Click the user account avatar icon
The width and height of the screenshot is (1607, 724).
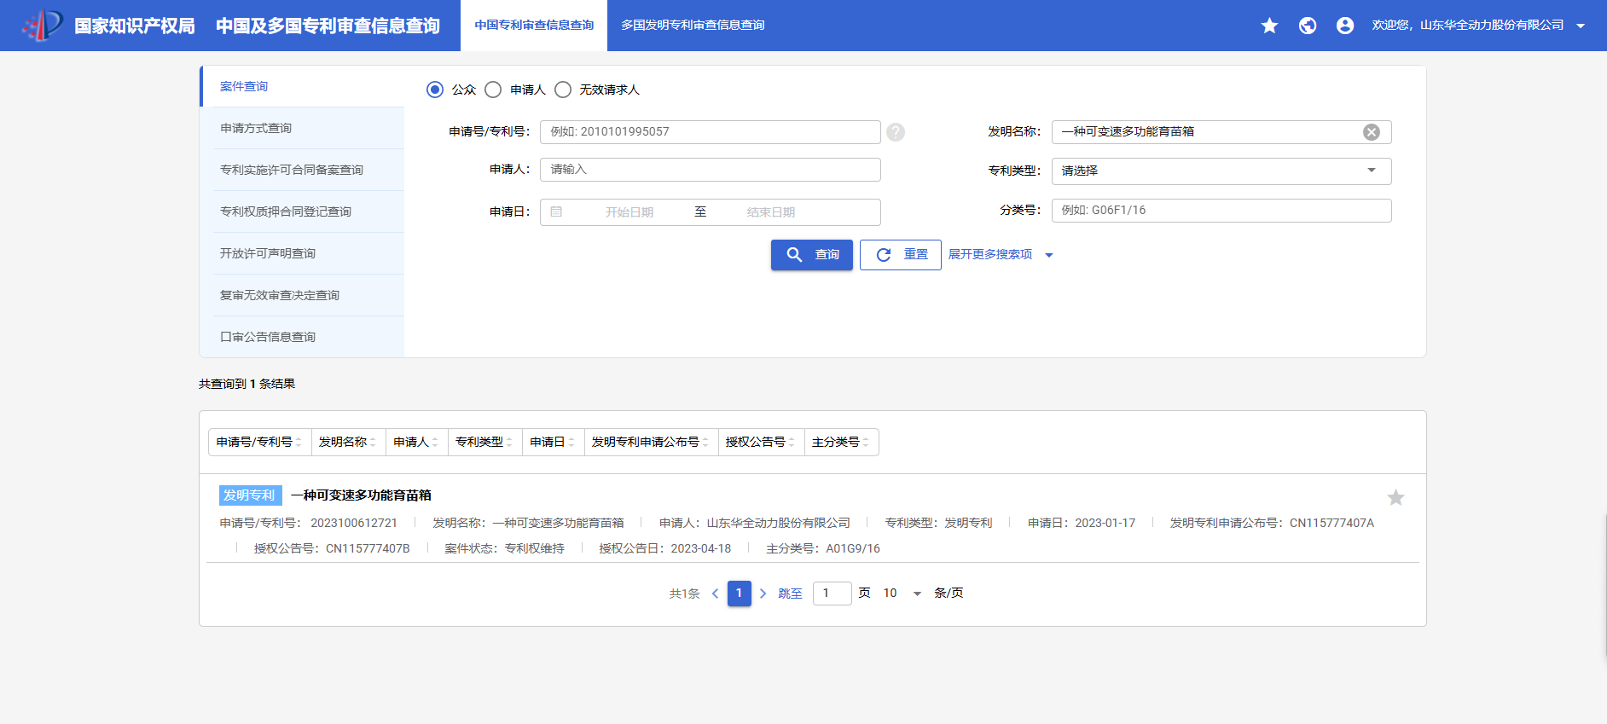pos(1345,26)
